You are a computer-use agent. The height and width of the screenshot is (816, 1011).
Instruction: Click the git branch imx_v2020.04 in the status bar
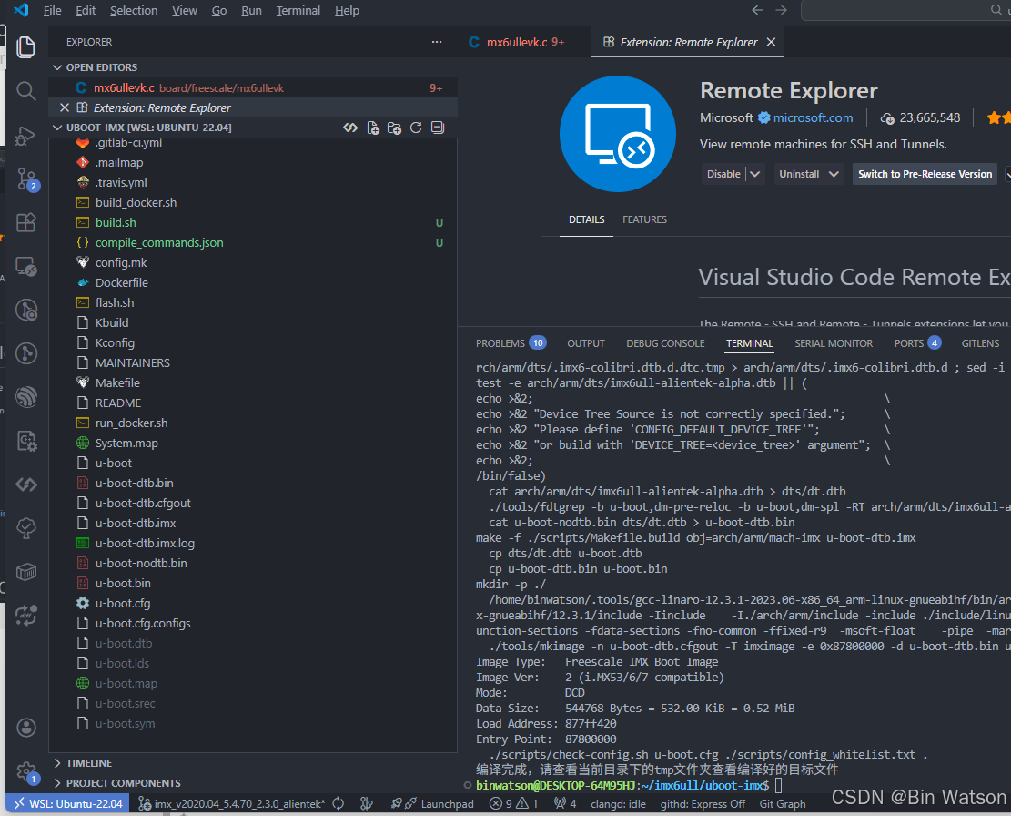(x=233, y=804)
